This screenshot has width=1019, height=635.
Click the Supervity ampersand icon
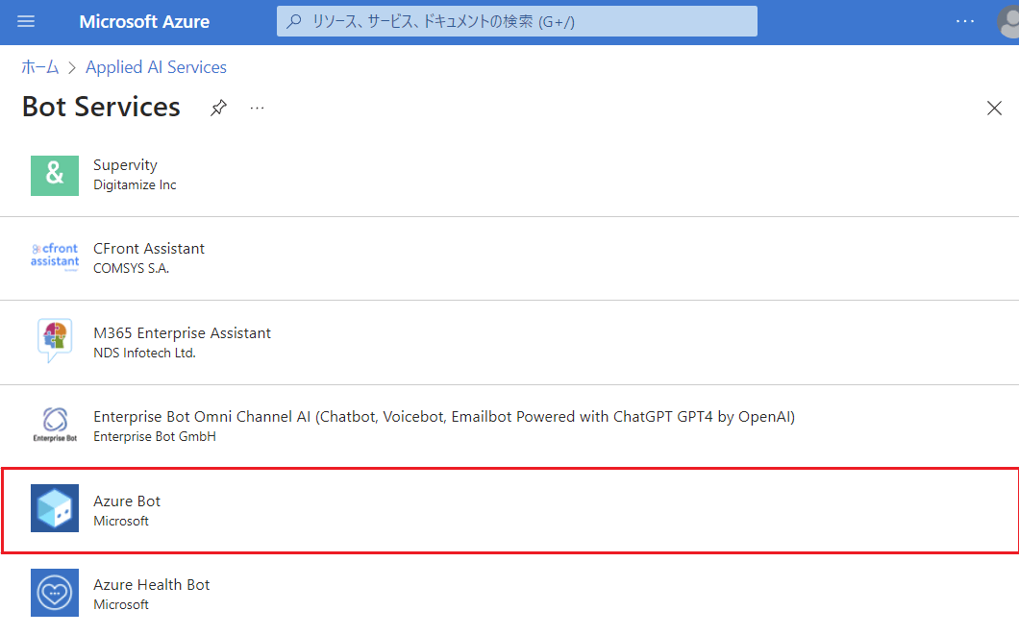pos(55,175)
